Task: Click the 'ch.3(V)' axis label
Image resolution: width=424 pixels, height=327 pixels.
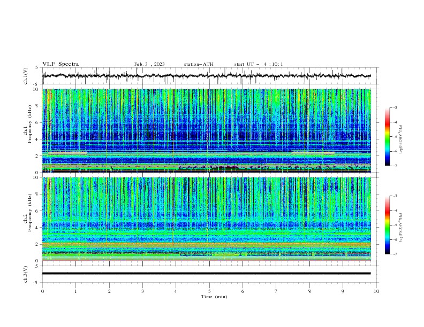Action: tap(26, 274)
